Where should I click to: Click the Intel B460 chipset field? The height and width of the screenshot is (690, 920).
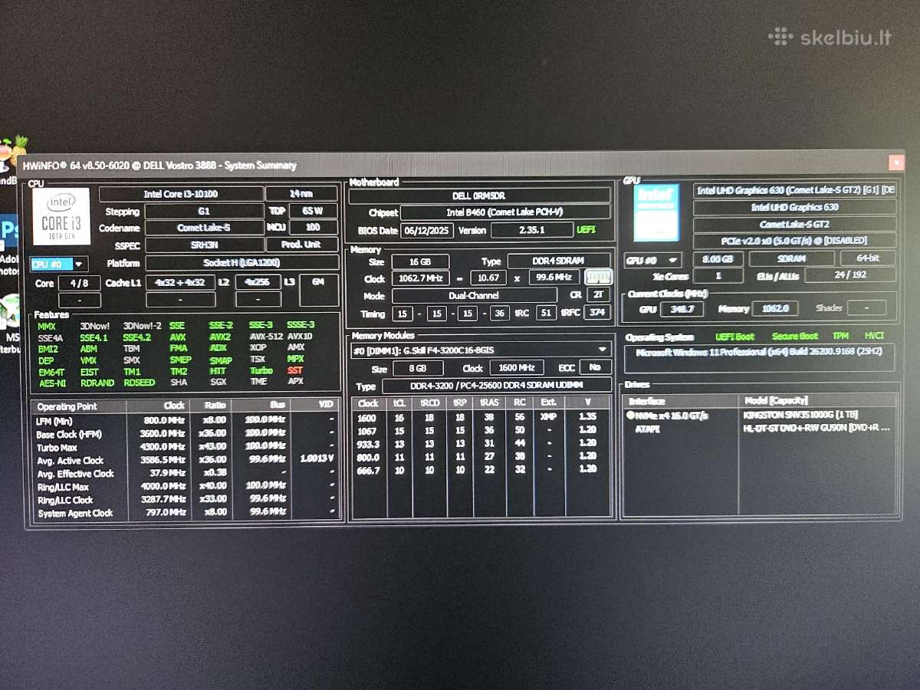point(505,212)
